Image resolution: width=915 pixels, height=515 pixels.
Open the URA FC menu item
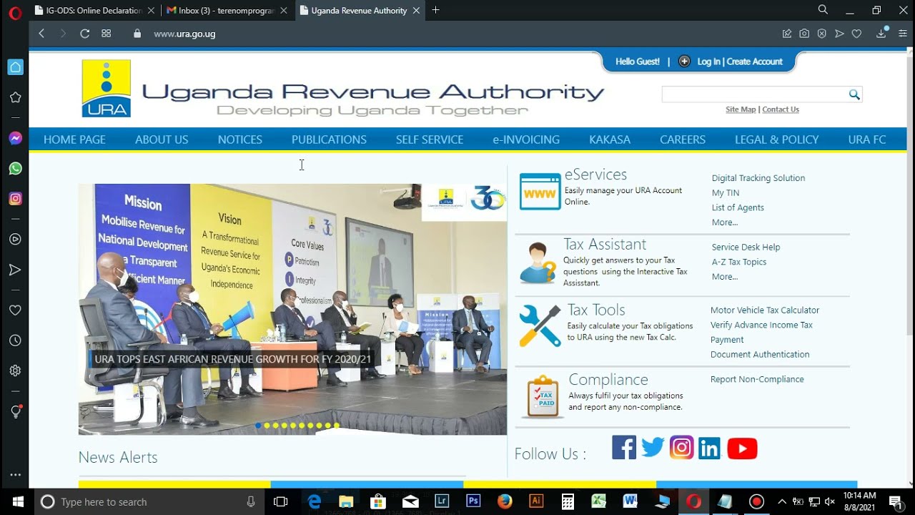pyautogui.click(x=867, y=139)
